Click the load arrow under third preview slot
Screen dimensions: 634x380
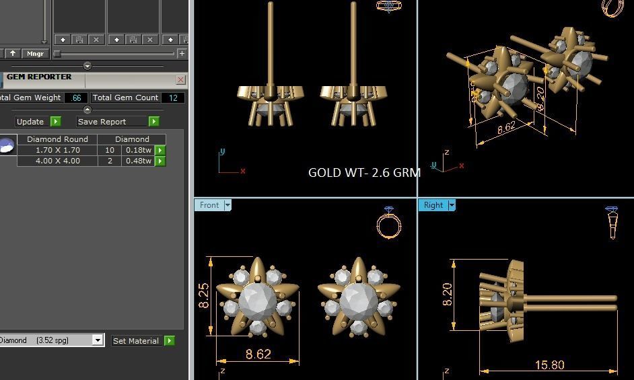[x=170, y=40]
